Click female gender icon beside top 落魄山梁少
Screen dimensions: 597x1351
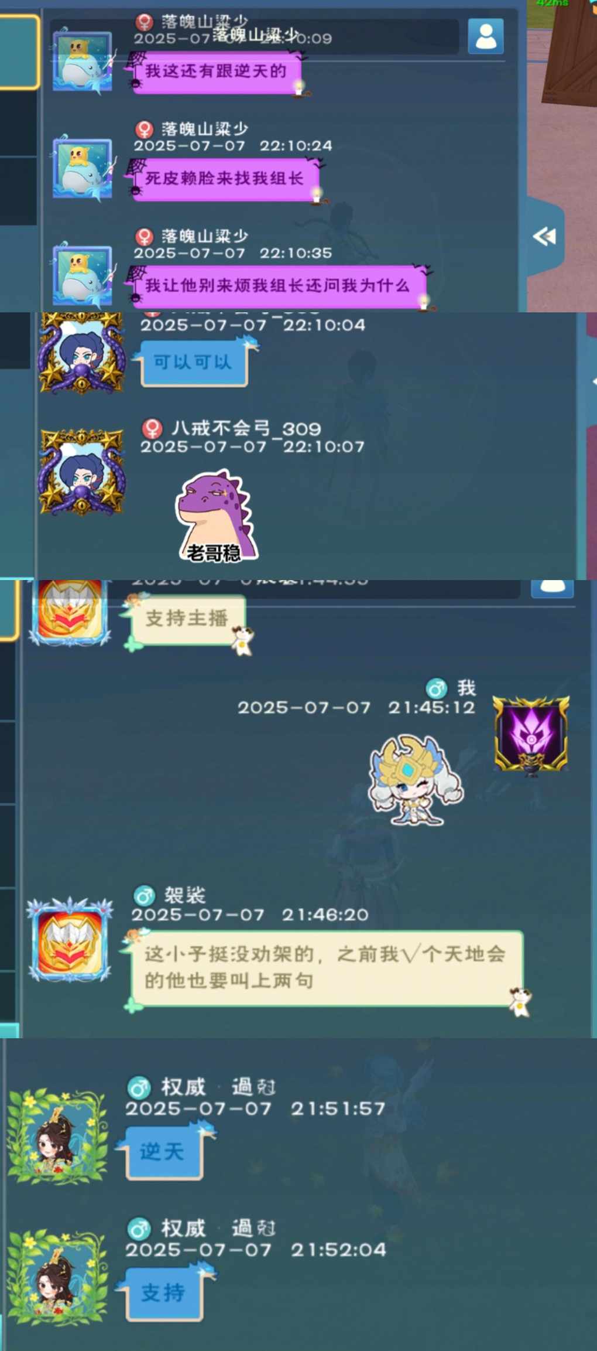click(x=145, y=22)
